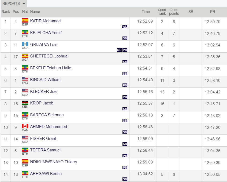Click the USA flag beside KLECKER Joe
227x182 pixels.
coord(25,91)
